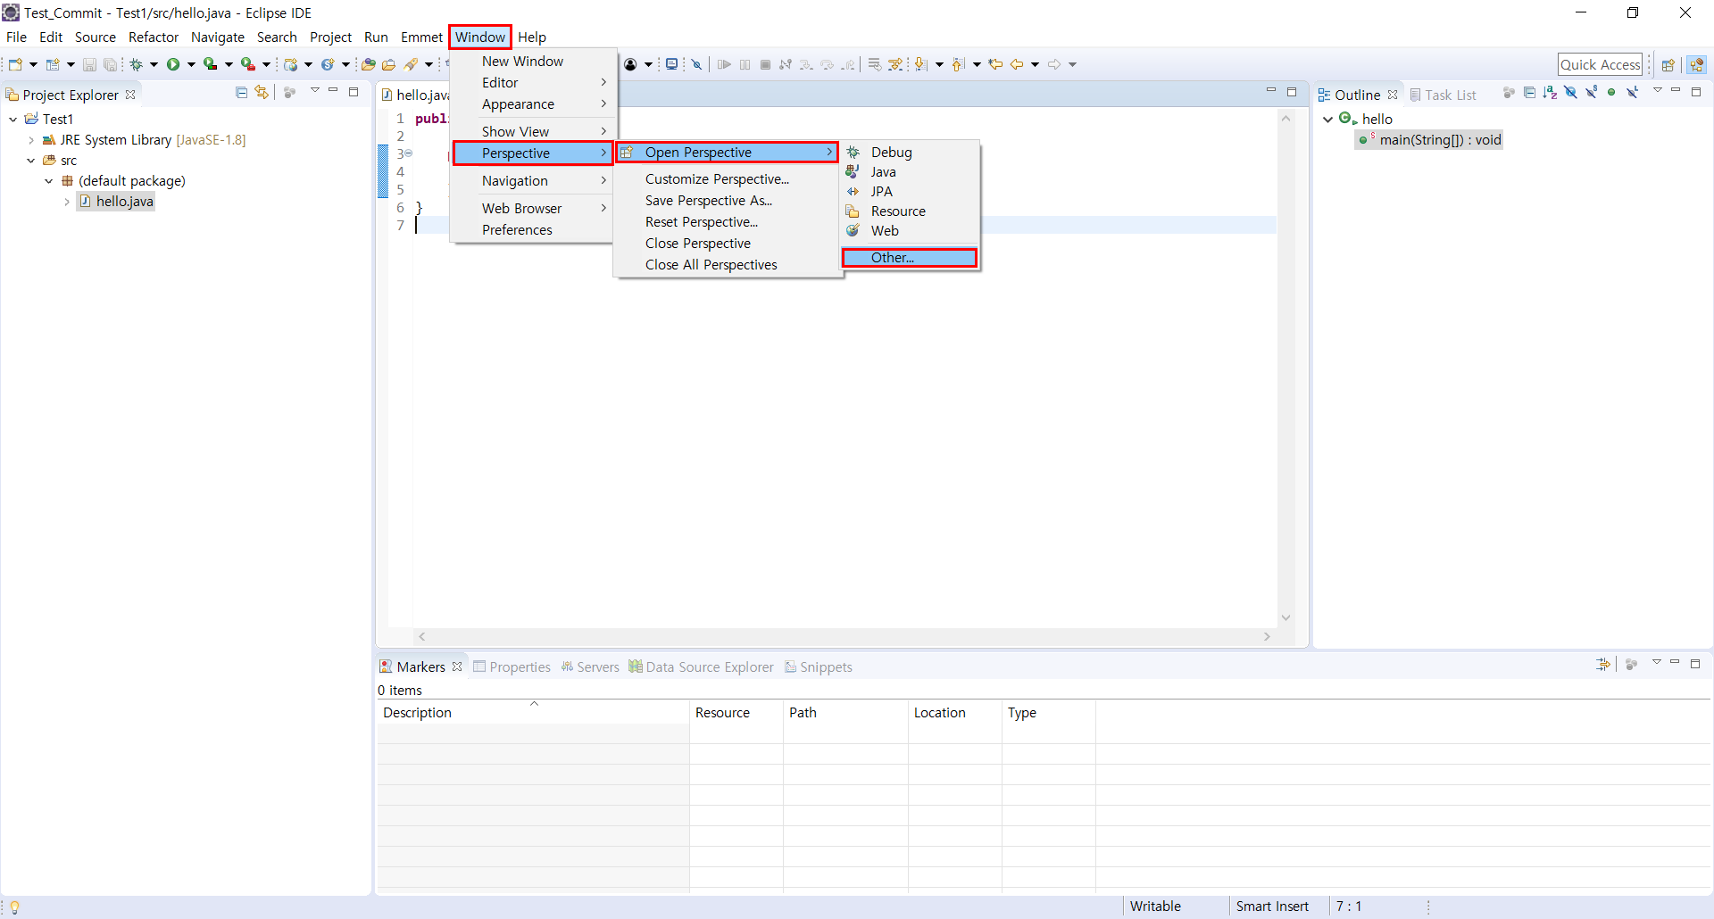Click the Resource column header in Markers

736,712
